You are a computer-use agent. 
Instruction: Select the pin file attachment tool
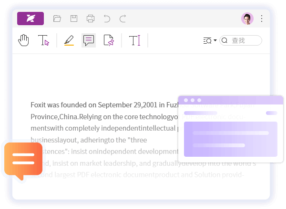click(109, 40)
